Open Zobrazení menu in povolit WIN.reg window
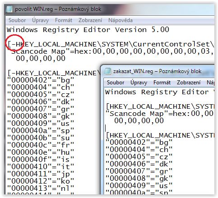Viewport: 218px width, 198px height. coord(90,20)
